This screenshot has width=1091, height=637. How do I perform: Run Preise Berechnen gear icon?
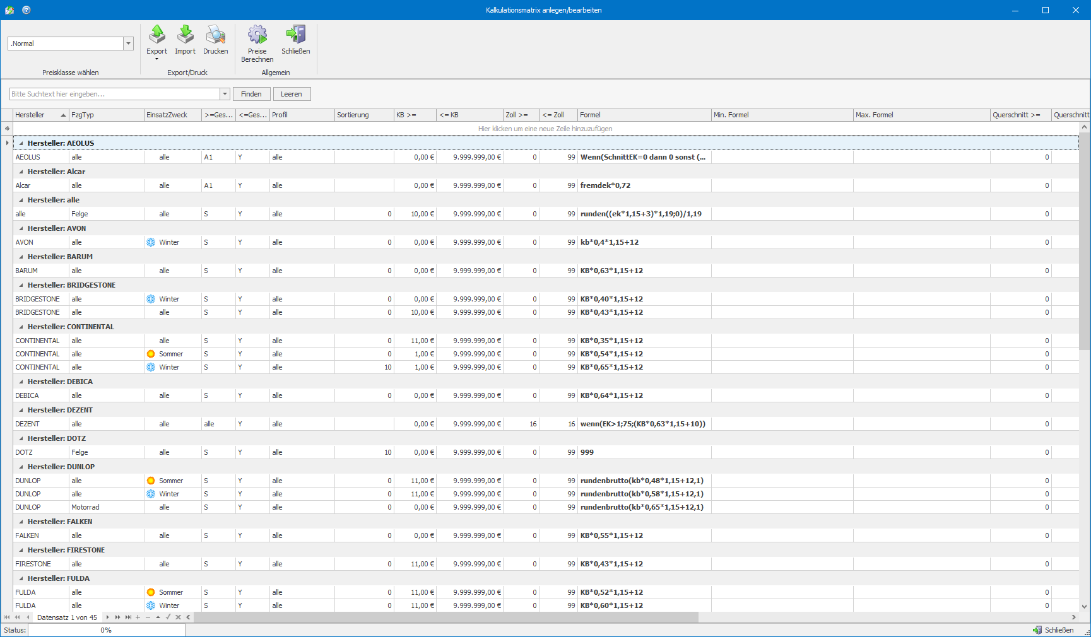click(257, 35)
